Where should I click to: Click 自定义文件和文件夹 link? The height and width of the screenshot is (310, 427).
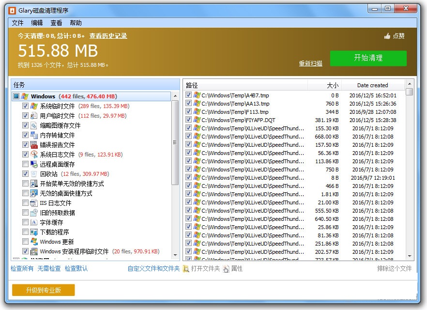(154, 269)
